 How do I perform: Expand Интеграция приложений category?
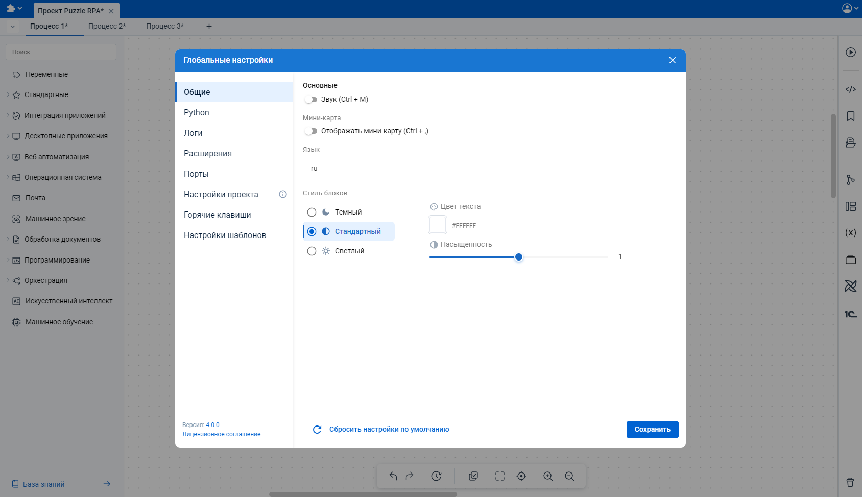pos(8,115)
